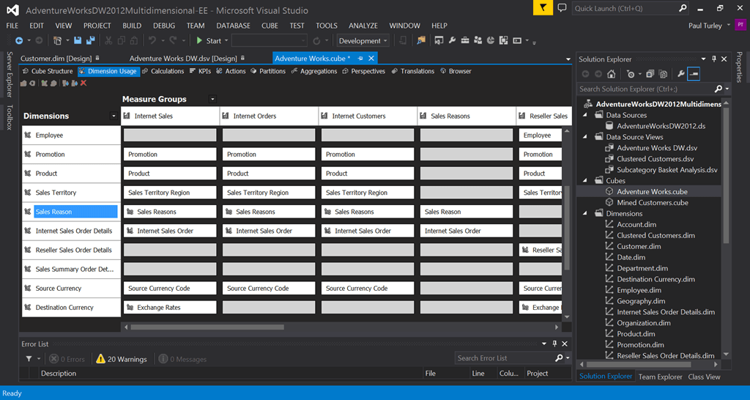Screen dimensions: 750x400
Task: Click New Project icon in main toolbar
Action: click(x=58, y=41)
